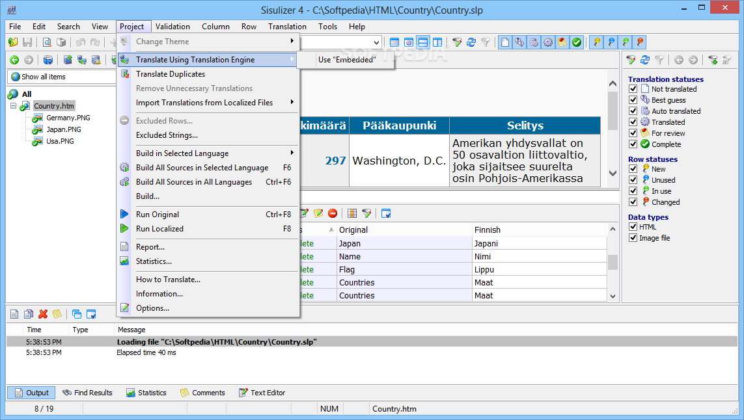Screen dimensions: 744x420
Task: Click the save floppy disk toolbar icon
Action: click(27, 42)
